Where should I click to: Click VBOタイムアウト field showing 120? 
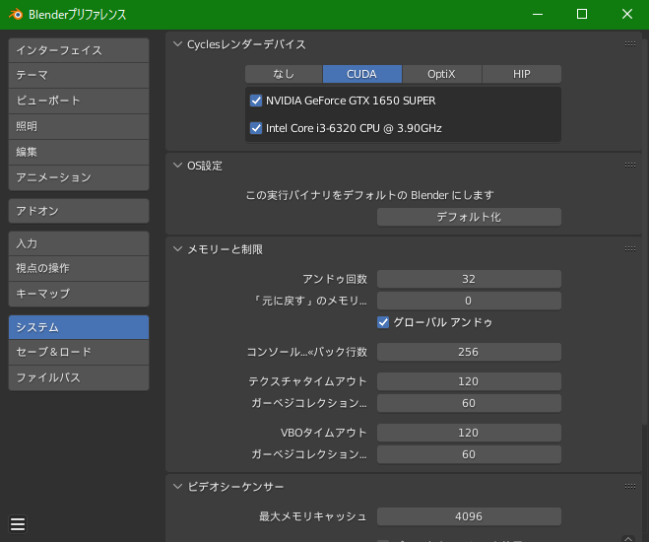469,433
